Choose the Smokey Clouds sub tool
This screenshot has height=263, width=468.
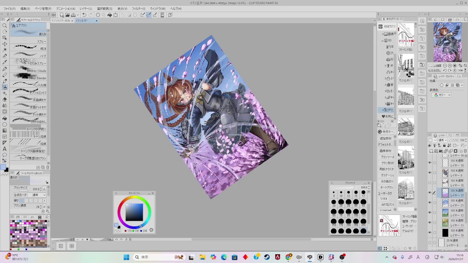tap(29, 70)
